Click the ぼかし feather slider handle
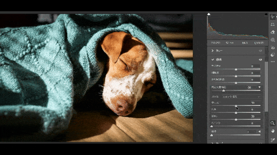 click(236, 119)
